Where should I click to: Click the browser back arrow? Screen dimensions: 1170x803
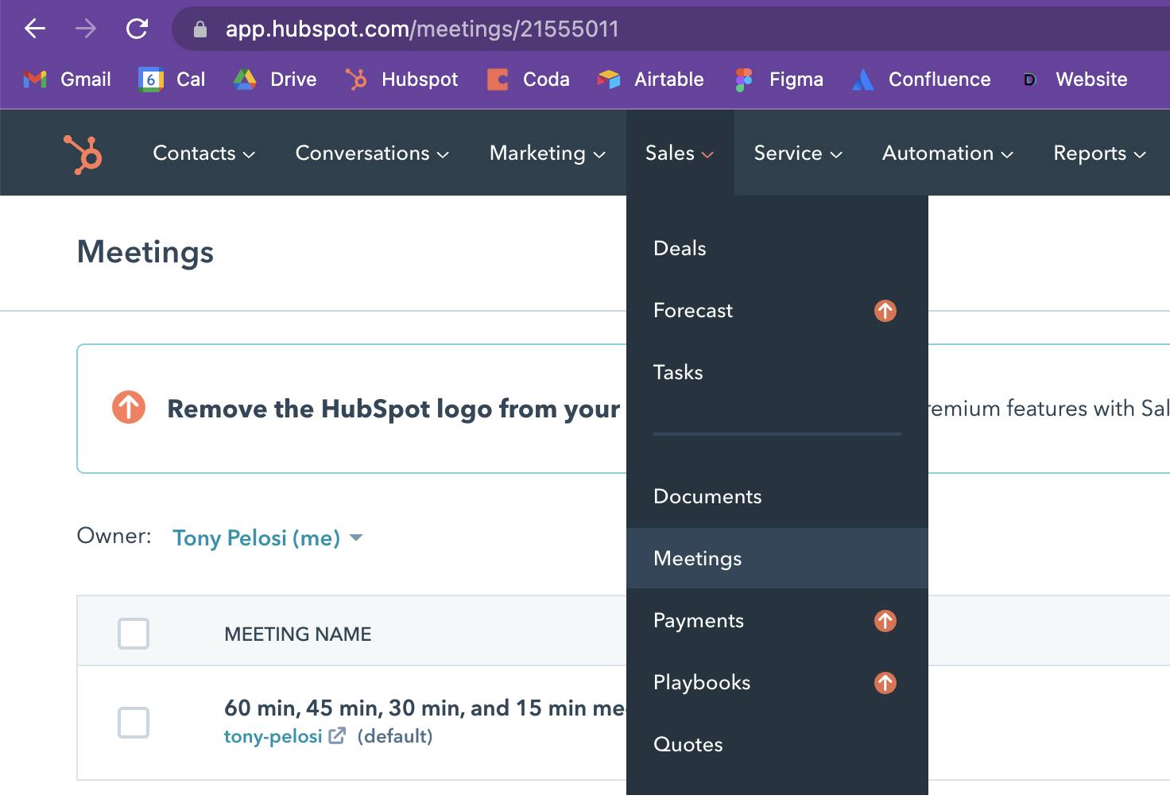tap(35, 29)
